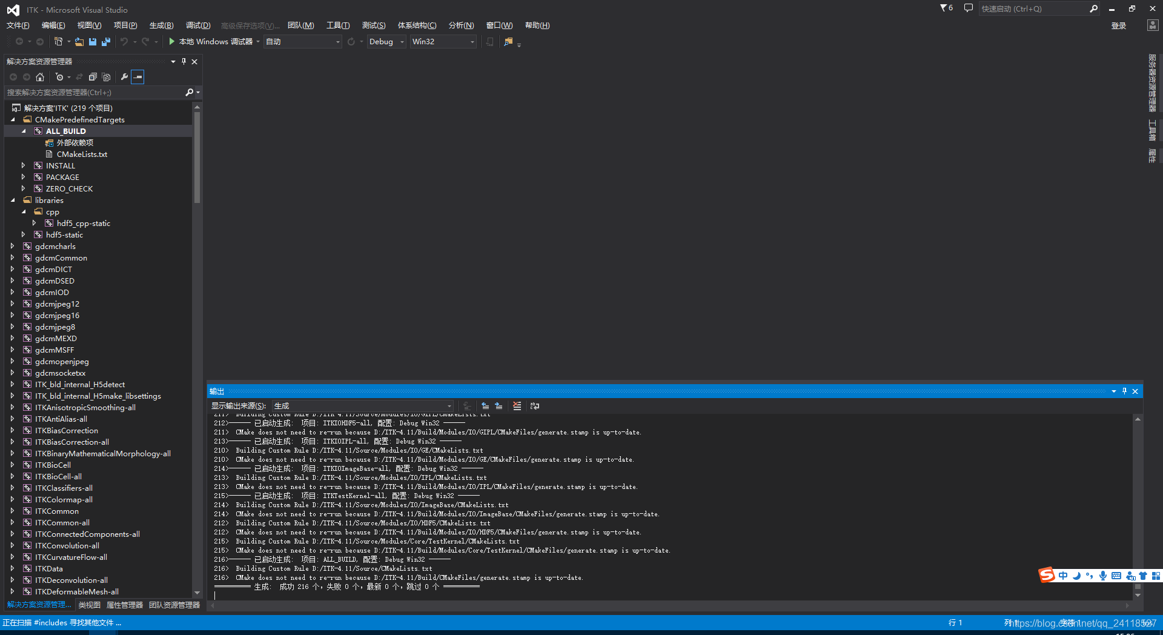Focus the Solution Explorer search box
The width and height of the screenshot is (1163, 635).
(94, 92)
